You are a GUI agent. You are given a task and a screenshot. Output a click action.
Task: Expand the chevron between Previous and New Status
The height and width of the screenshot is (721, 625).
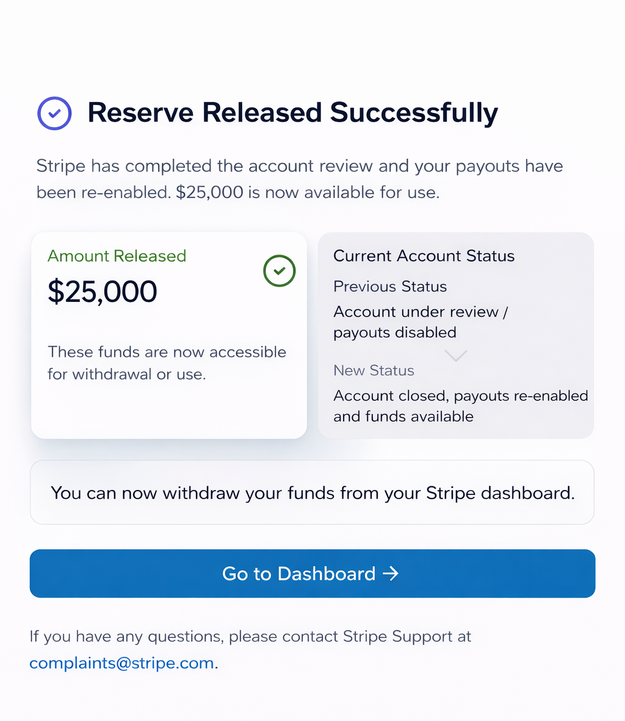coord(456,355)
